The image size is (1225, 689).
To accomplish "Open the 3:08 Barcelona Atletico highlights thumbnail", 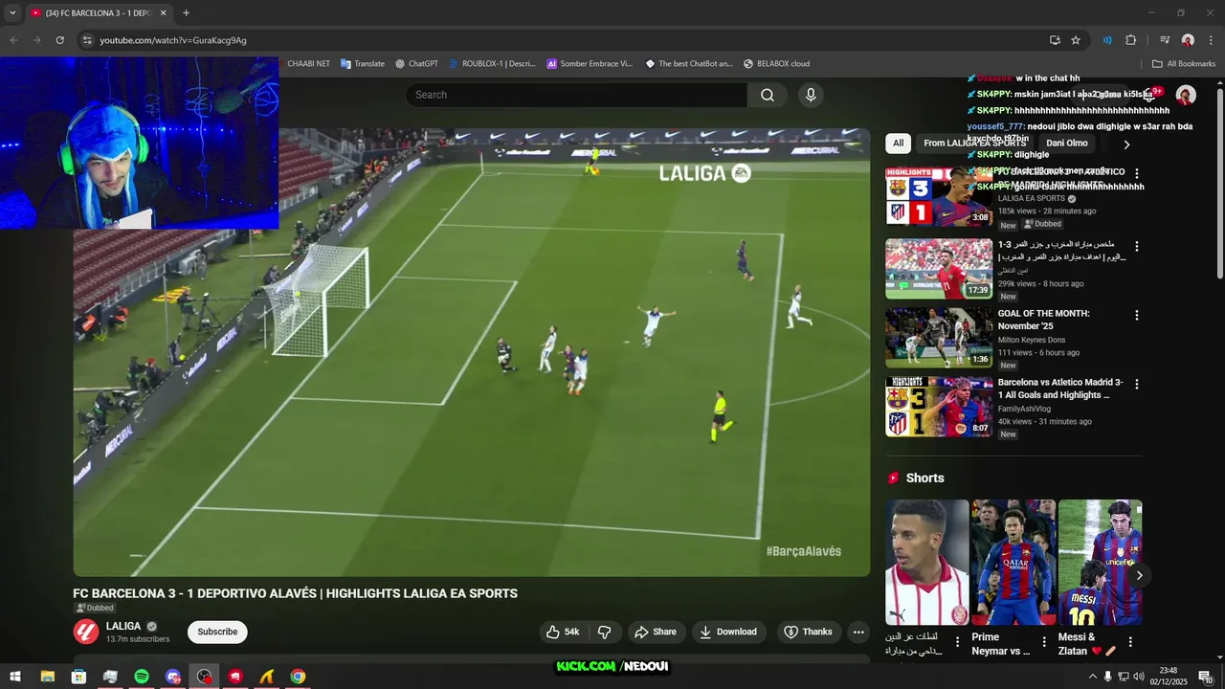I will pyautogui.click(x=939, y=197).
